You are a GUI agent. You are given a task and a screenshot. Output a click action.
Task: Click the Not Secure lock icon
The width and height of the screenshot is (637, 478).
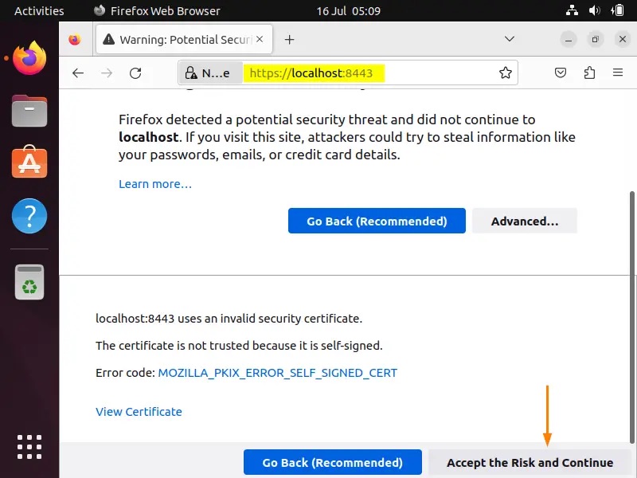click(192, 73)
